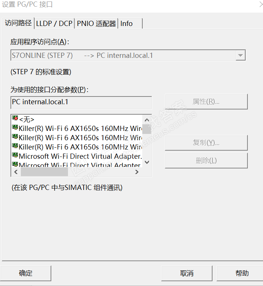Open the PNIO 适配器 tab

click(96, 23)
